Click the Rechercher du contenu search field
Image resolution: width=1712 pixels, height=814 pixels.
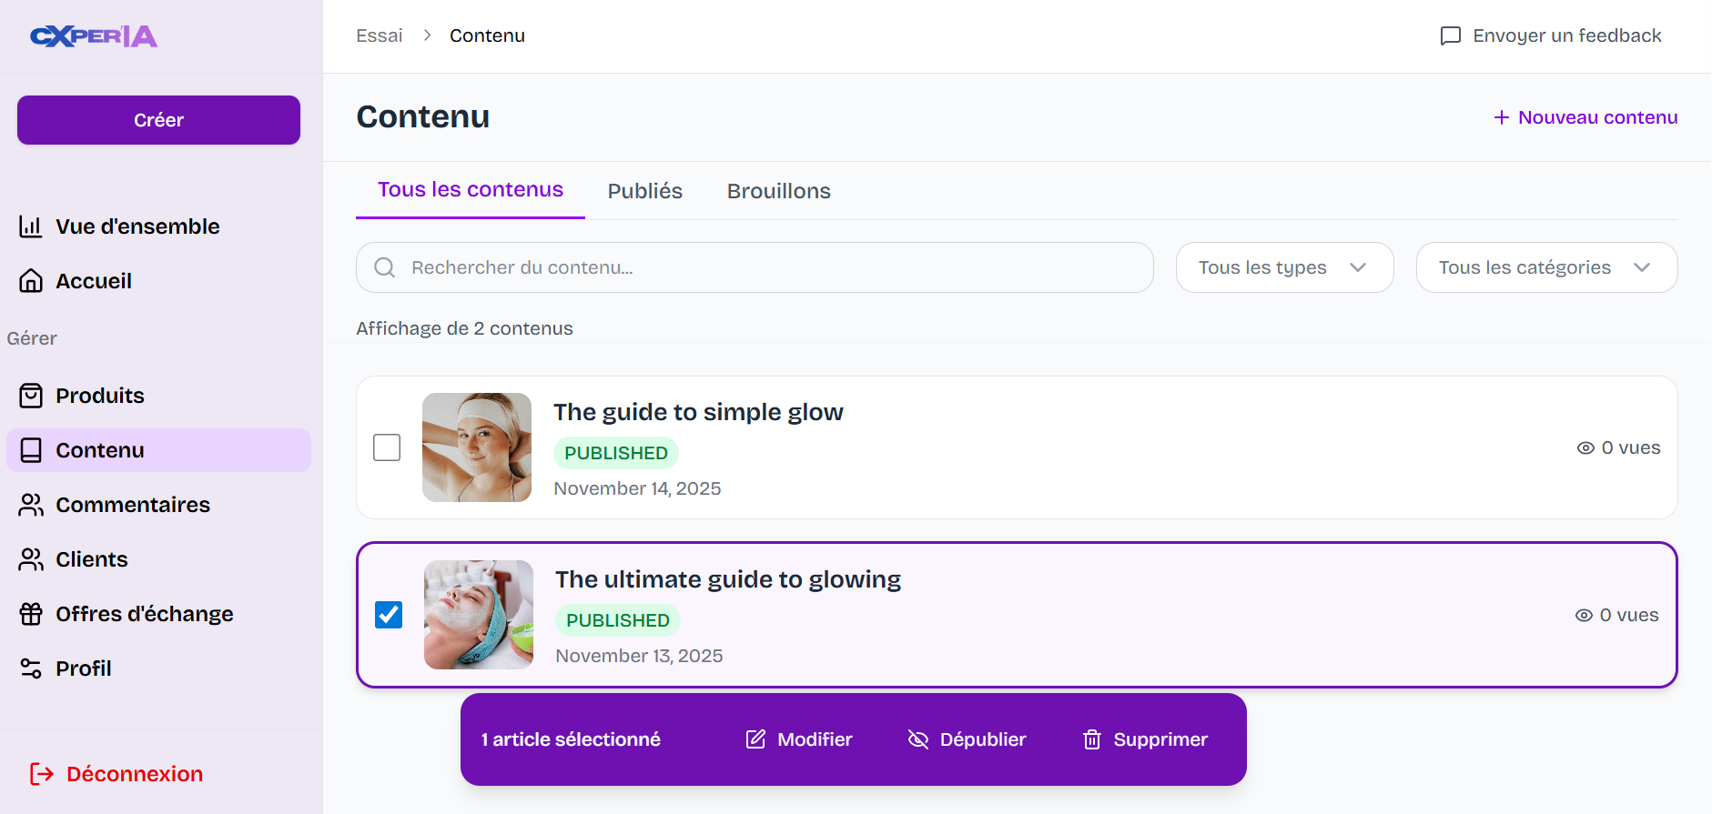click(755, 267)
